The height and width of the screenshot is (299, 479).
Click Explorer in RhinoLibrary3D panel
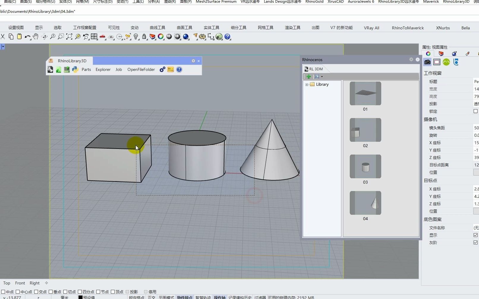pyautogui.click(x=103, y=69)
